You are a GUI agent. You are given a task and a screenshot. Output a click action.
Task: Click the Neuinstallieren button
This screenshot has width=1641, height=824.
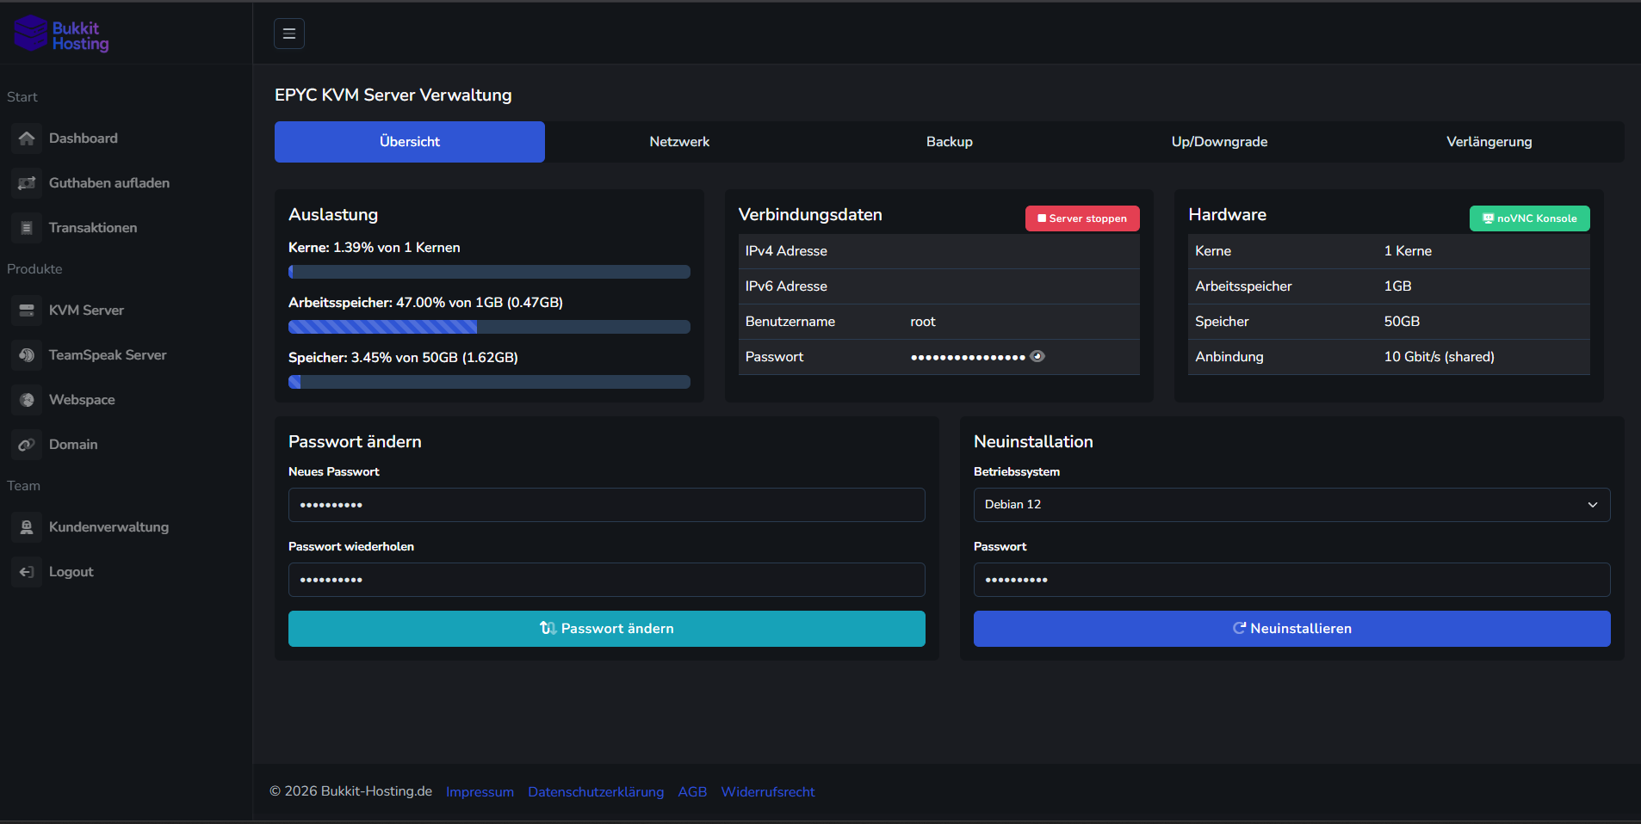pos(1291,629)
